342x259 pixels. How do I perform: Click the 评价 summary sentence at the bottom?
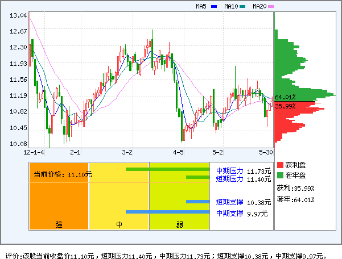(x=166, y=256)
